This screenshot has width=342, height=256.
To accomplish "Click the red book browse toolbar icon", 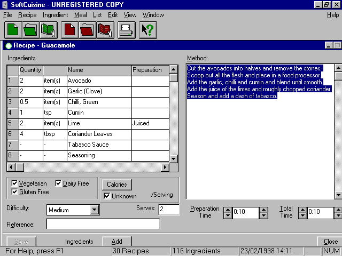I will click(105, 29).
